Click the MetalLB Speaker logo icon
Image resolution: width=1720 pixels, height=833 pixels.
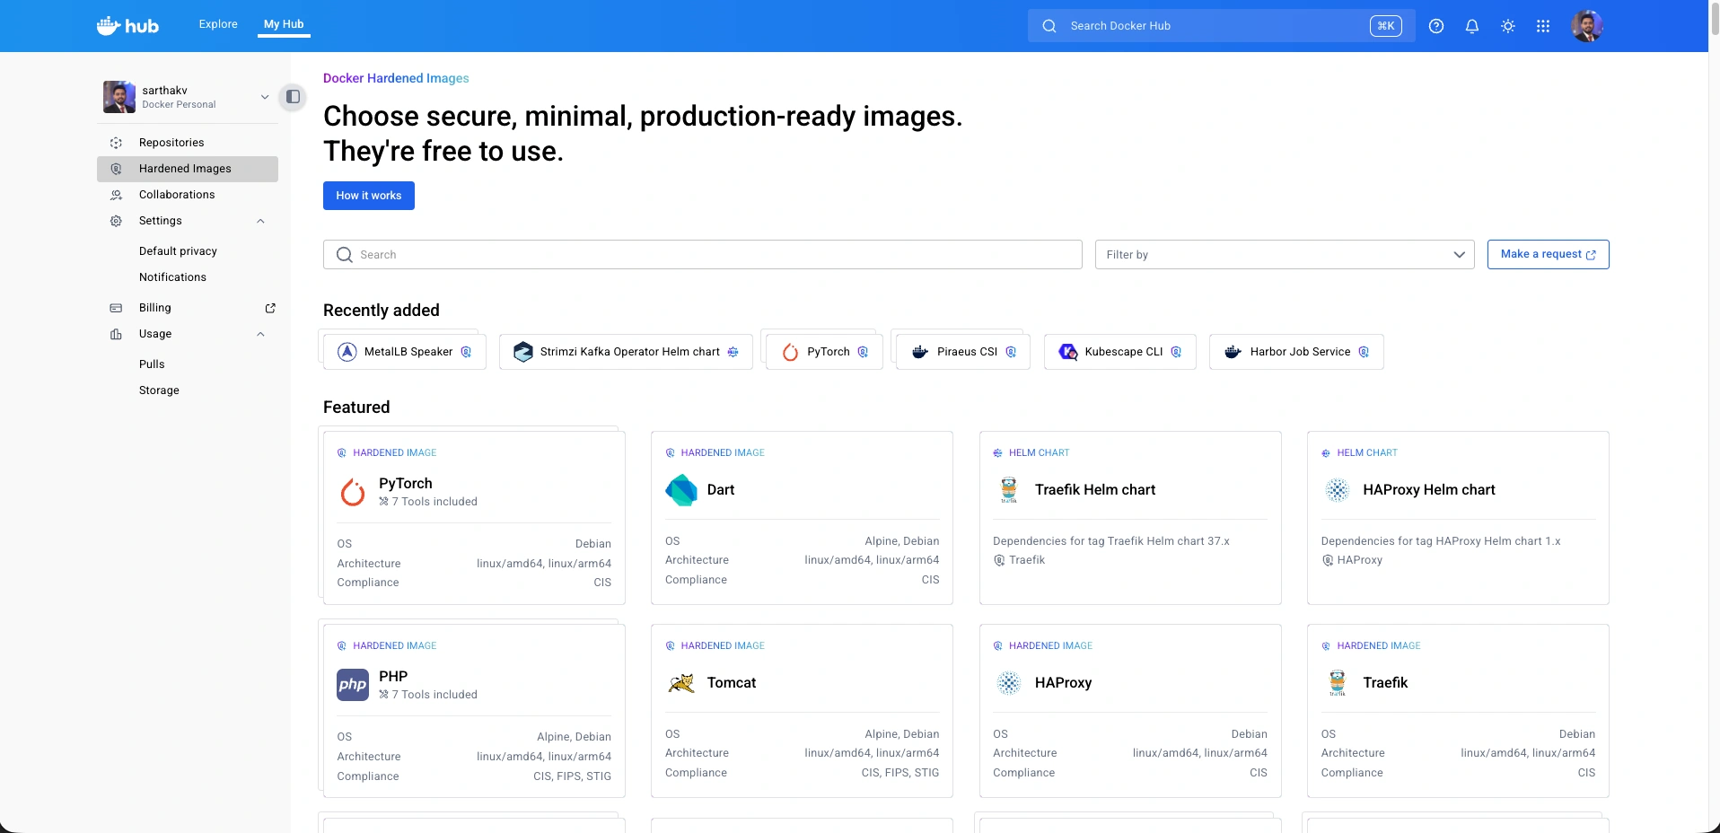tap(347, 352)
